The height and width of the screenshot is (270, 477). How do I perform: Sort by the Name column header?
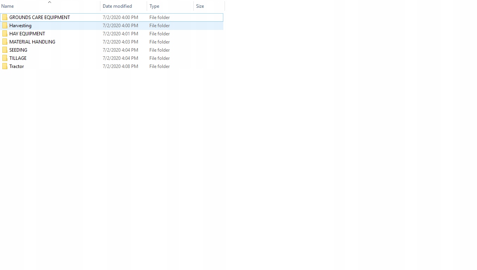(50, 6)
